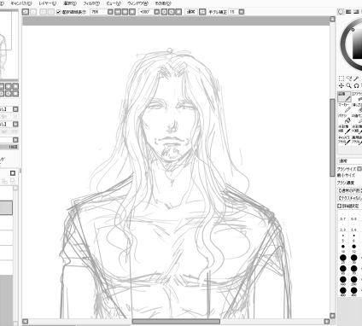Click the canvas scroll-right arrow button

coord(327,322)
